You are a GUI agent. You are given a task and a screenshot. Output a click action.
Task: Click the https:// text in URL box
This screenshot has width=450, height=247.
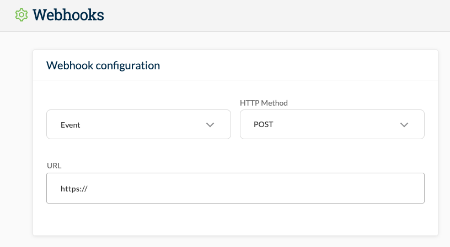[x=74, y=189]
